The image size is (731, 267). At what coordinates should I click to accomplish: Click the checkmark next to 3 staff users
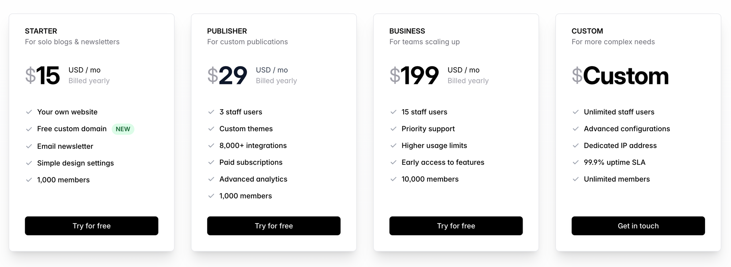click(x=211, y=112)
